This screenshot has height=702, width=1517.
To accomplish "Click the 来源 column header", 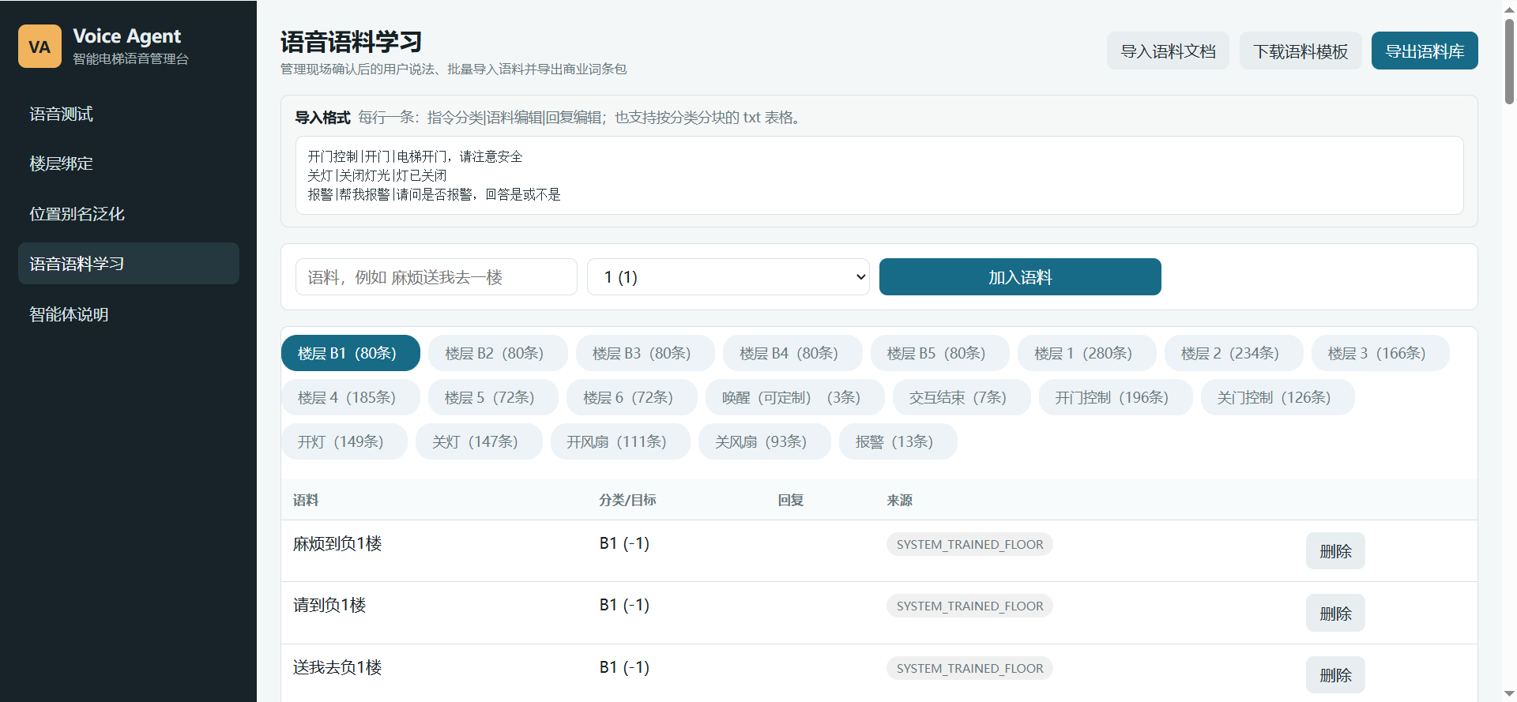I will click(x=900, y=500).
